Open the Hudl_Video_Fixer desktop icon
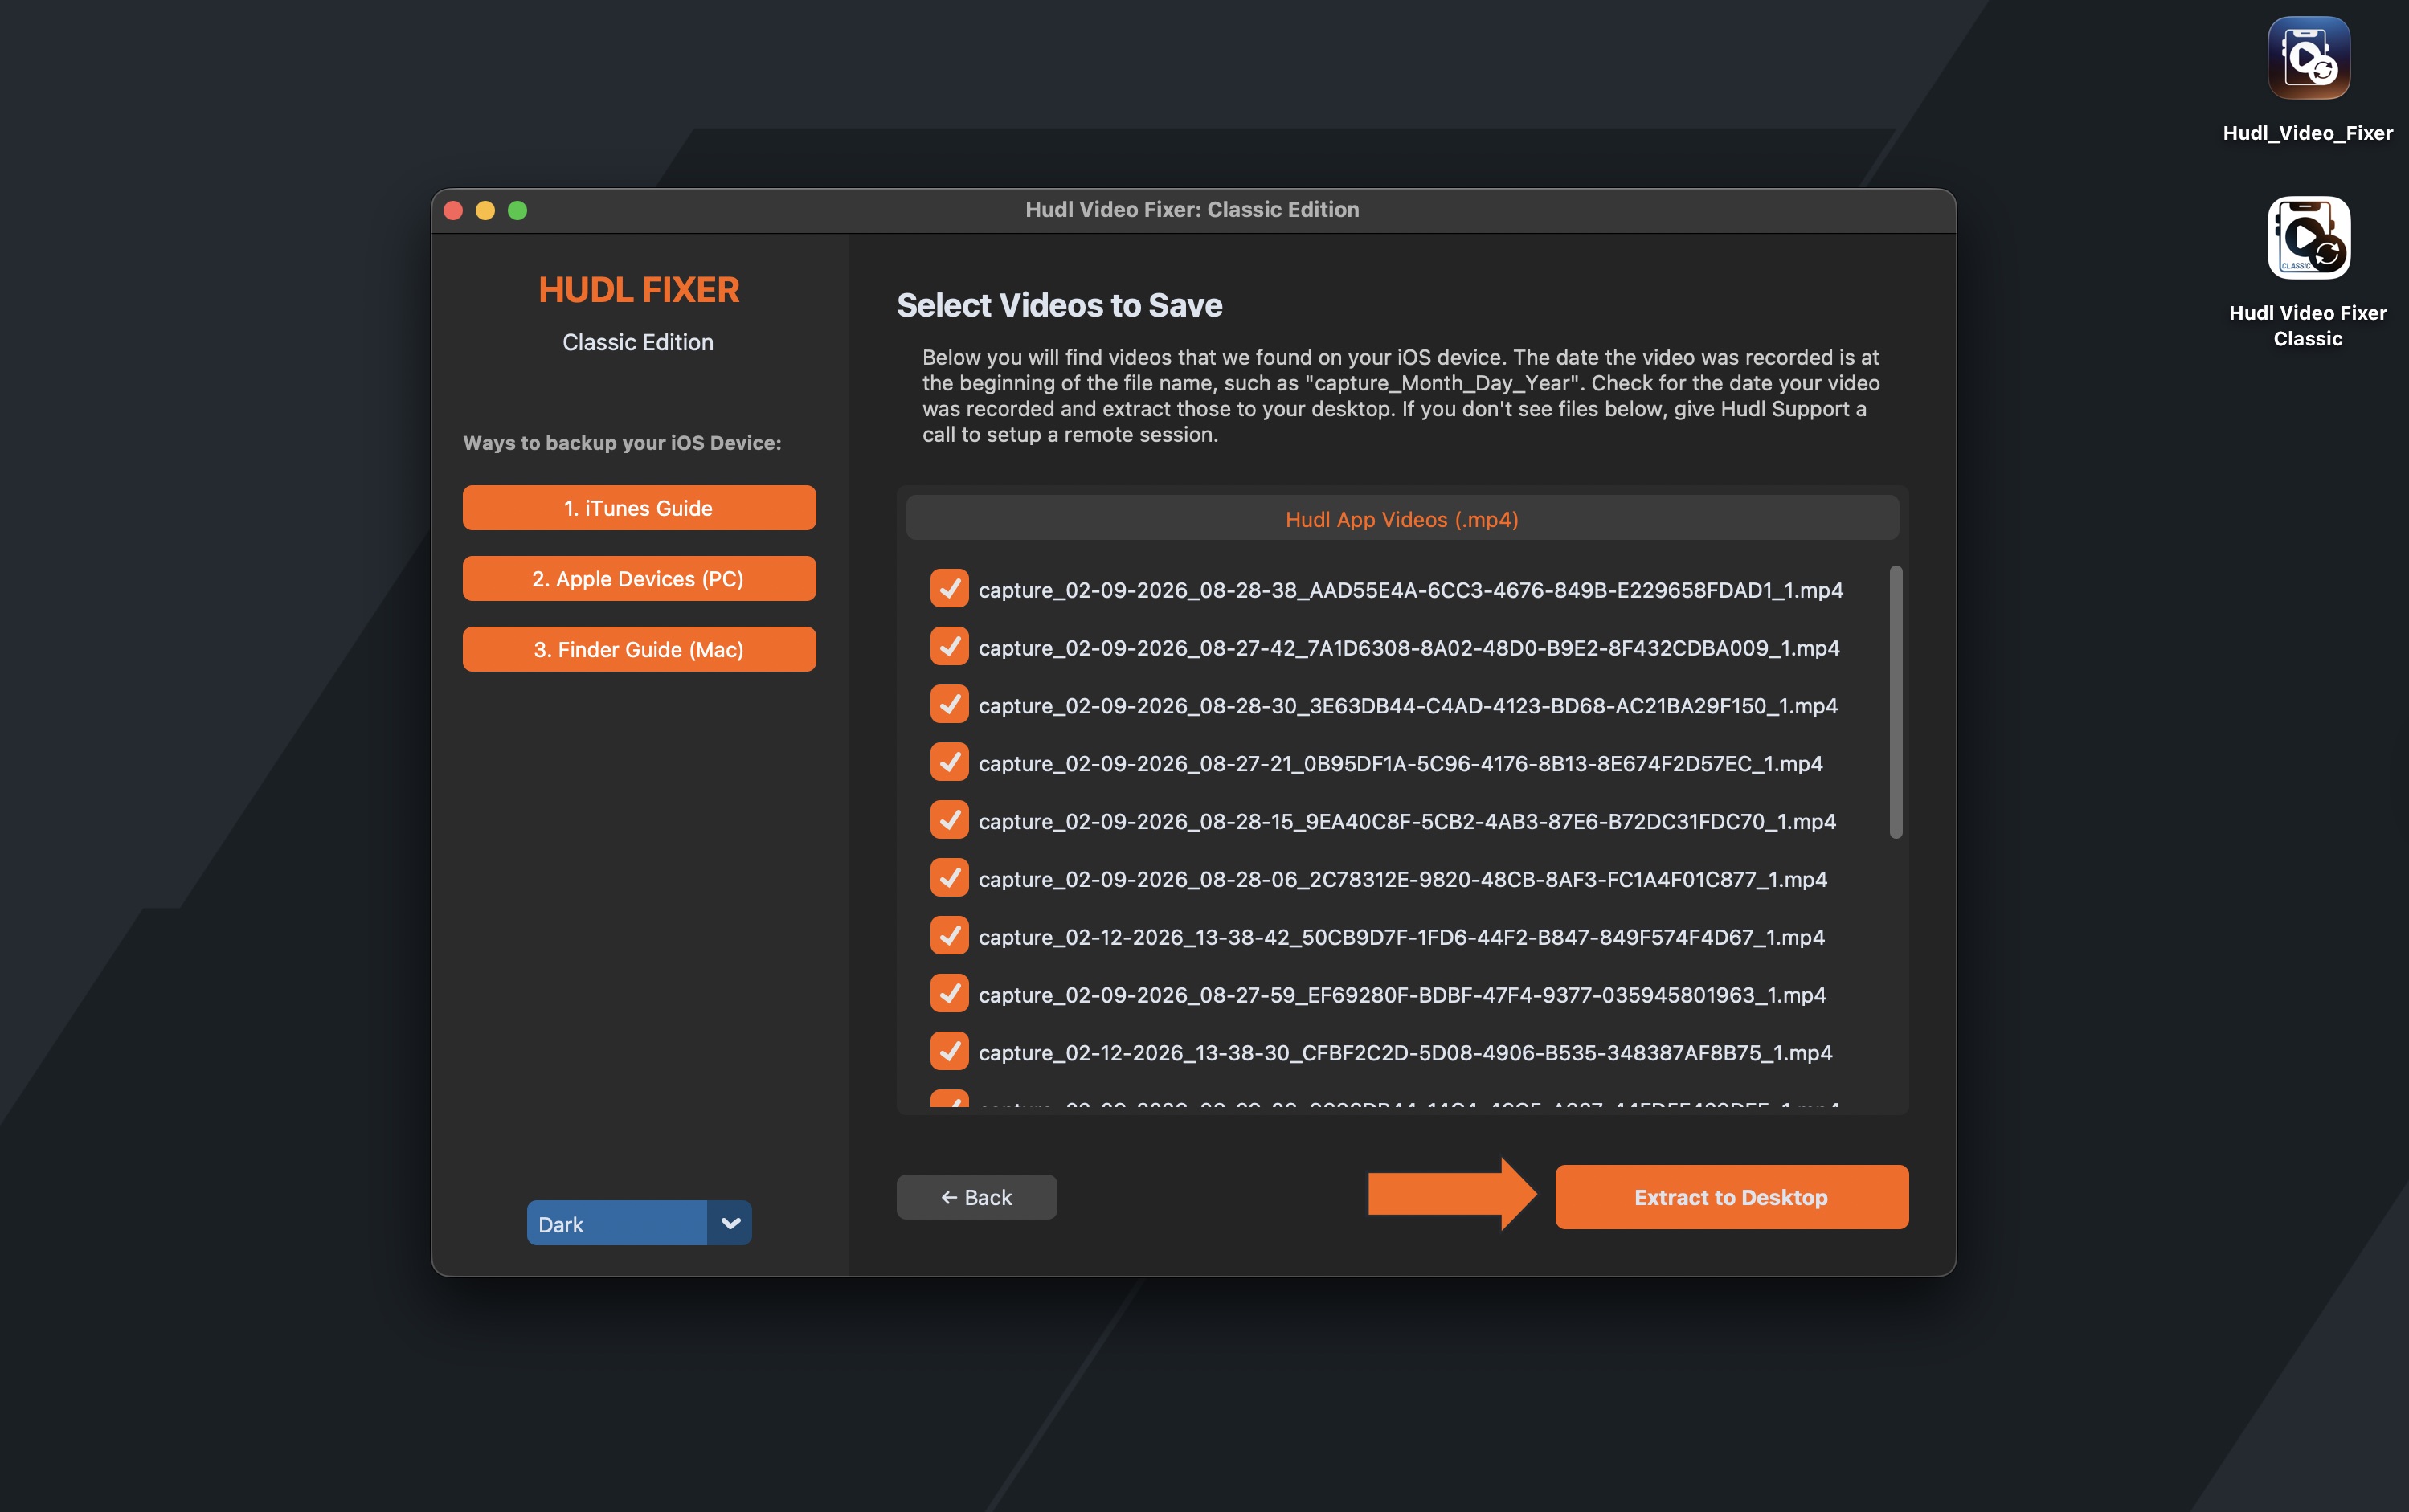 click(2308, 58)
